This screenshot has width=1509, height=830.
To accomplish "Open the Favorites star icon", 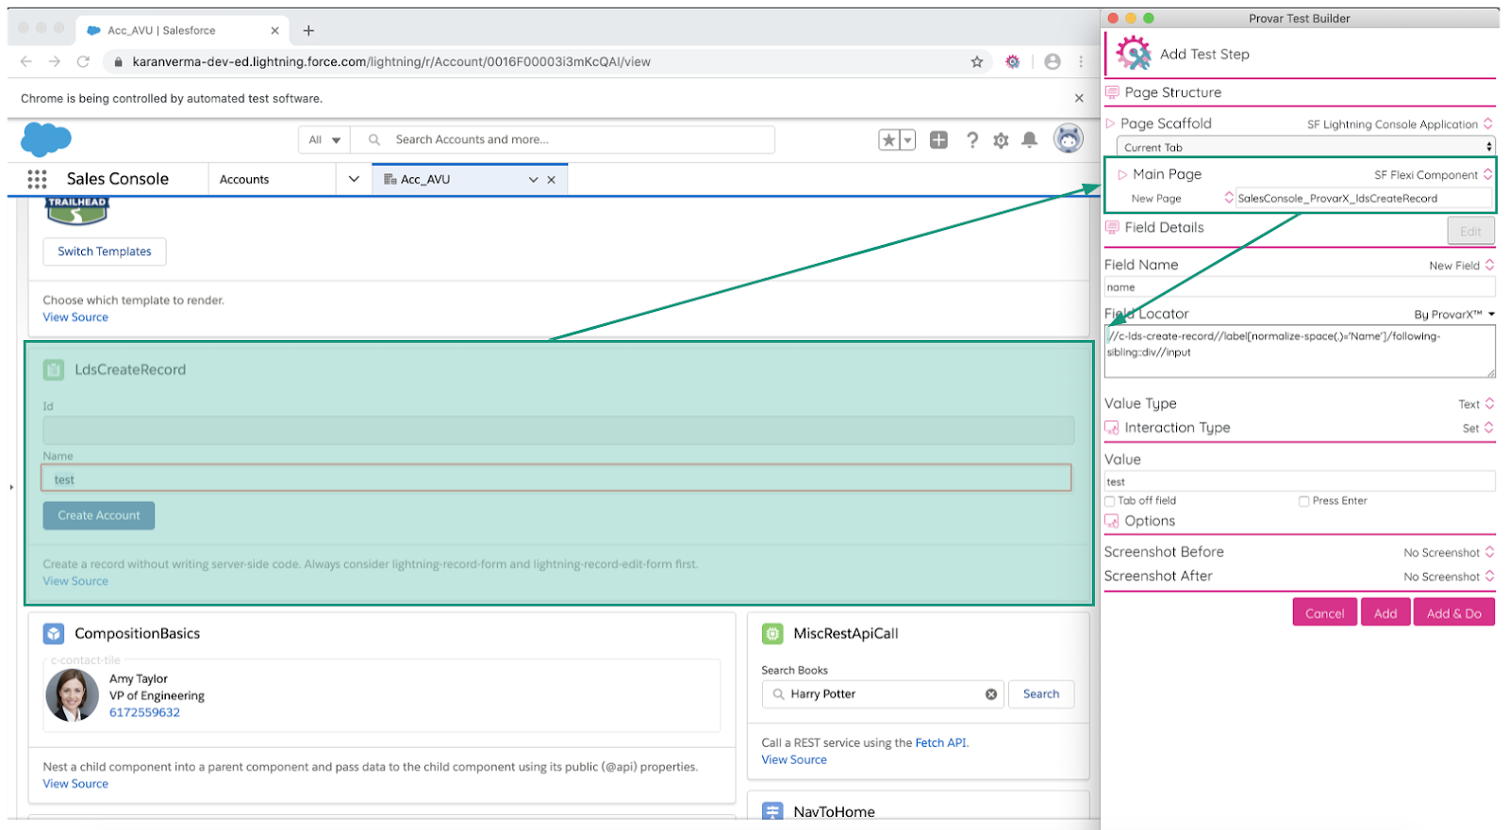I will coord(888,140).
